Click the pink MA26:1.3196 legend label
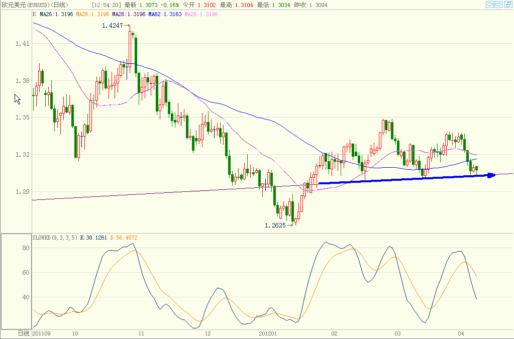 [x=201, y=15]
